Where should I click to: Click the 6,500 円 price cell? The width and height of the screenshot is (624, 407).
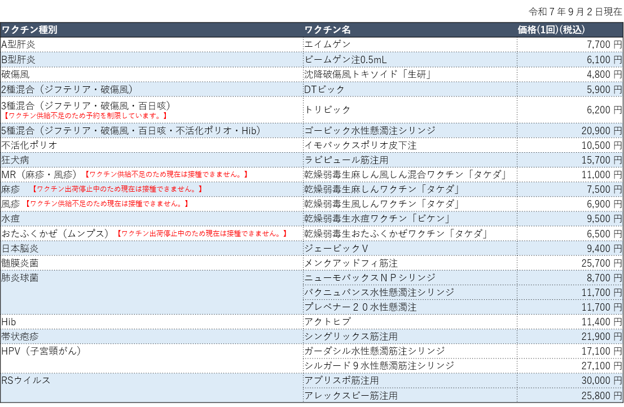(570, 234)
